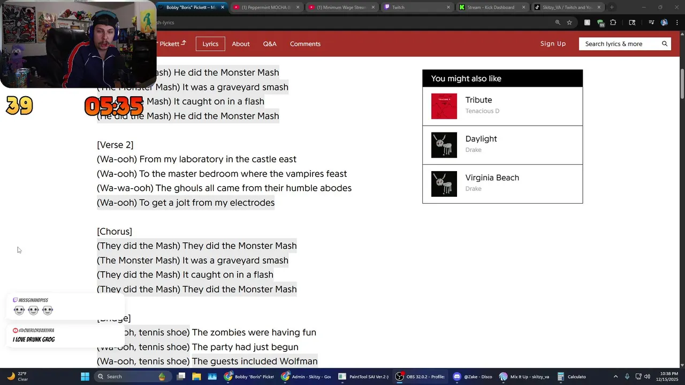
Task: Open the Daylight by Drake recommendation
Action: (x=503, y=145)
